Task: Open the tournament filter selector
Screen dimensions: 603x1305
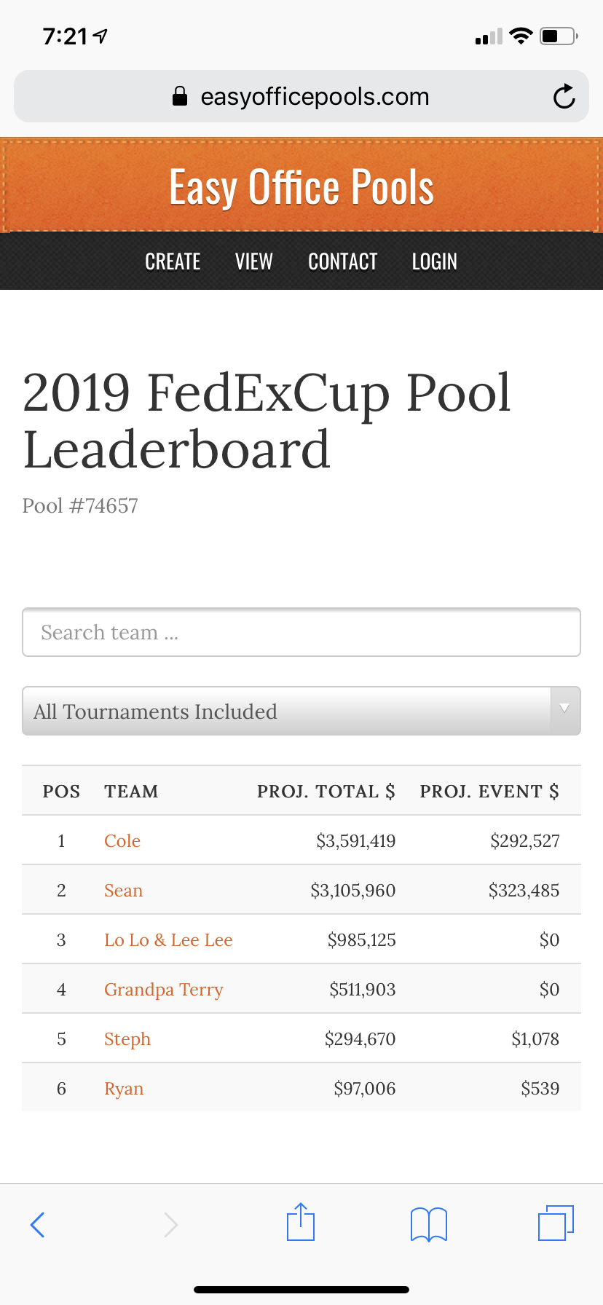Action: tap(218, 711)
